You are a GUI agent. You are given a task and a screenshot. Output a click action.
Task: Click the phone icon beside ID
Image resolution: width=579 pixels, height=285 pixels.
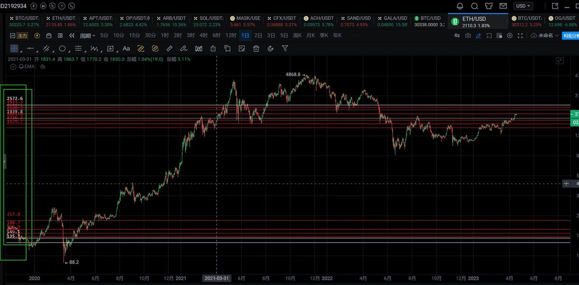(72, 6)
